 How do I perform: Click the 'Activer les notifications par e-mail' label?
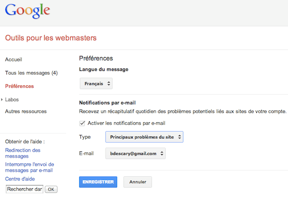point(127,123)
